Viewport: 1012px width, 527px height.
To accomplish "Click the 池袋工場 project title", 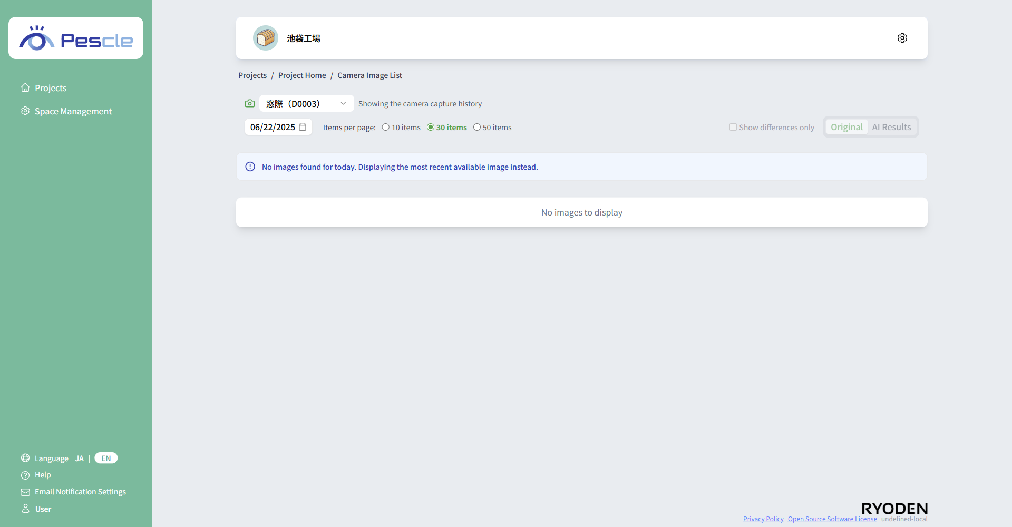I will click(x=304, y=38).
